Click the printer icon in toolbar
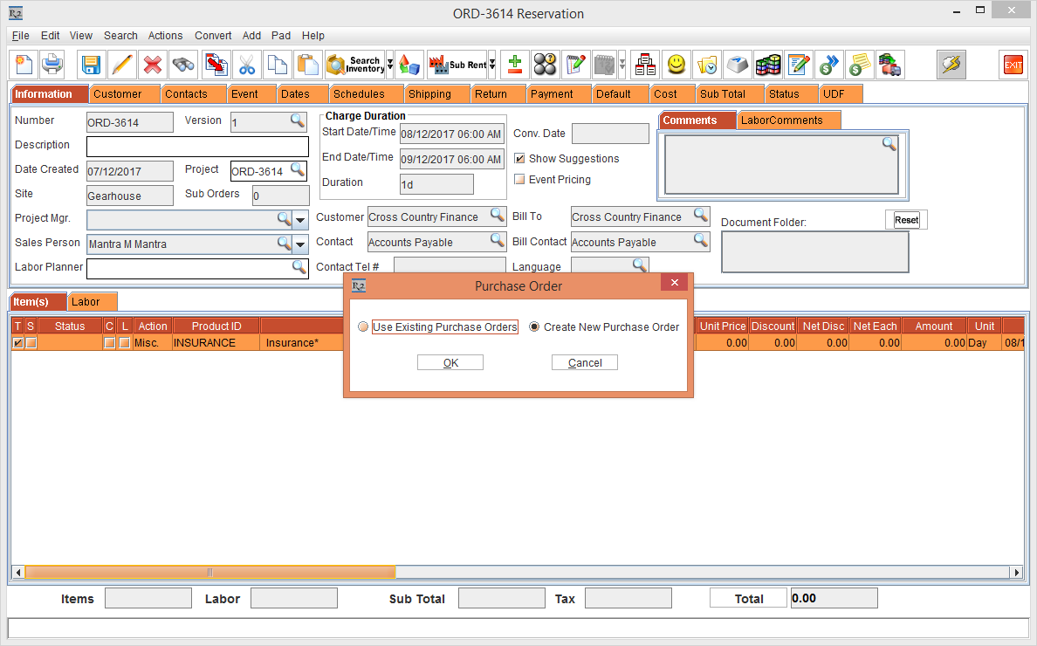 pyautogui.click(x=53, y=65)
